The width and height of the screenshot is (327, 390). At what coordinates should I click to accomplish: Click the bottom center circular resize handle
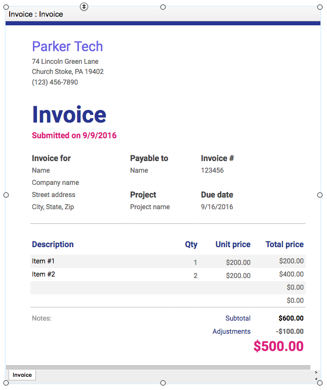(163, 383)
